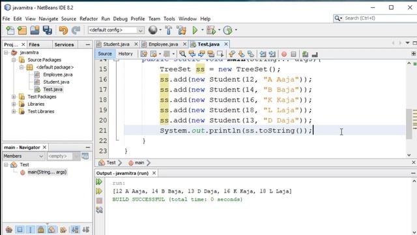
Task: Click the New File toolbar icon
Action: (x=10, y=31)
